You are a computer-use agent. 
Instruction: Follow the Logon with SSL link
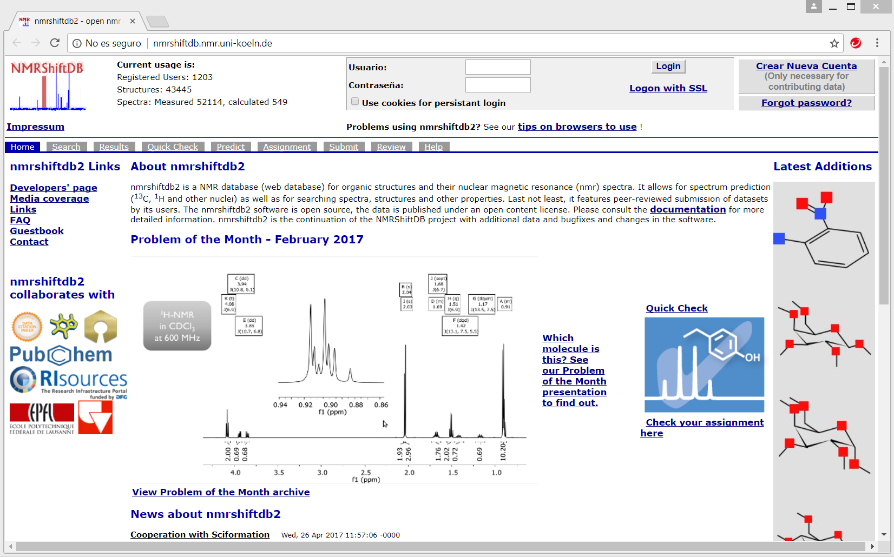pos(668,88)
